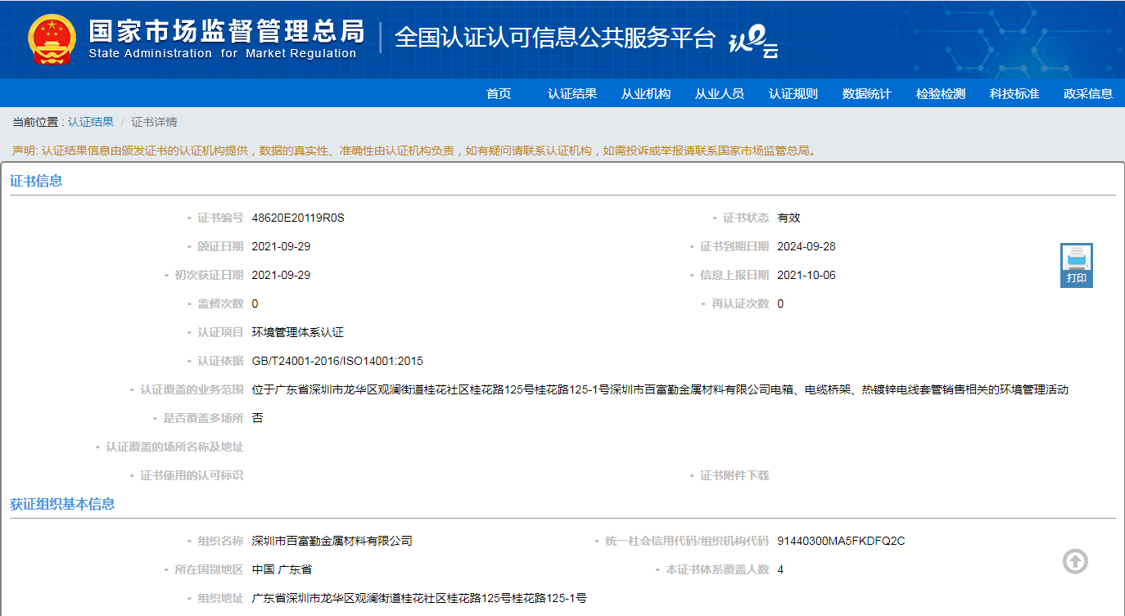This screenshot has width=1125, height=616.
Task: Click the scroll-to-top arrow icon
Action: click(1075, 561)
